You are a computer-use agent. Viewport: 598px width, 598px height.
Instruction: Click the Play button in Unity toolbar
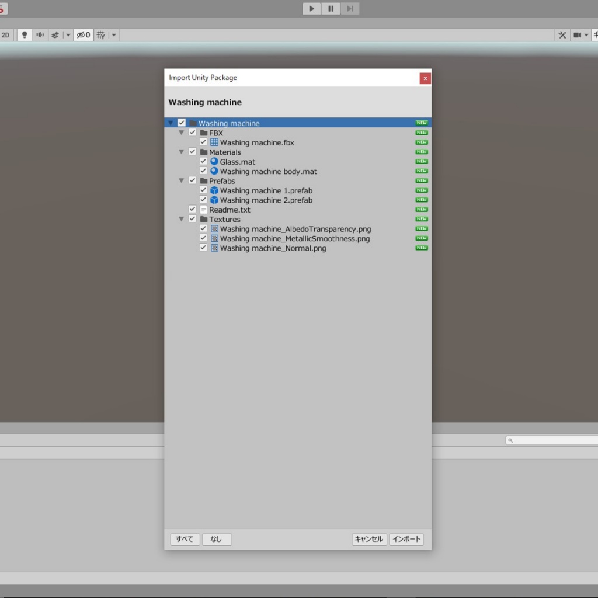pos(312,8)
